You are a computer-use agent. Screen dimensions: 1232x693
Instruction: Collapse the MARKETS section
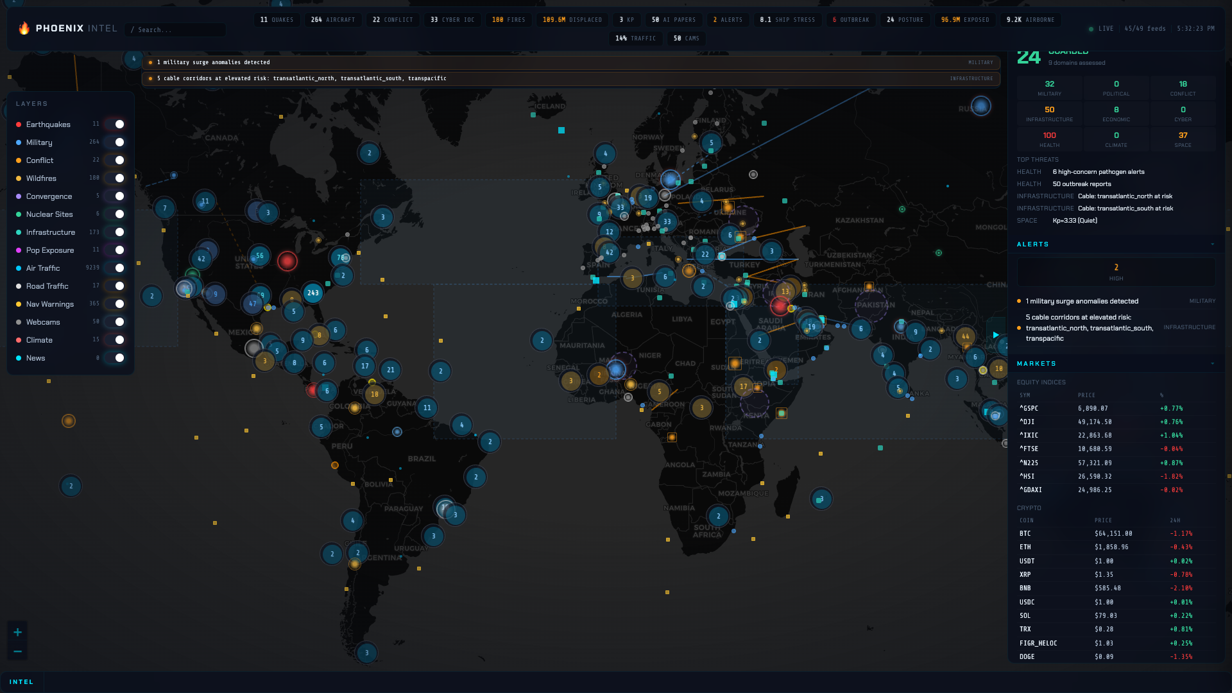point(1212,363)
